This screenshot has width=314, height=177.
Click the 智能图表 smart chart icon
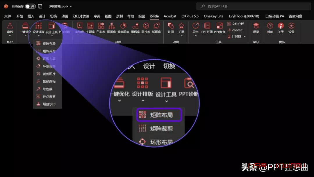123,28
